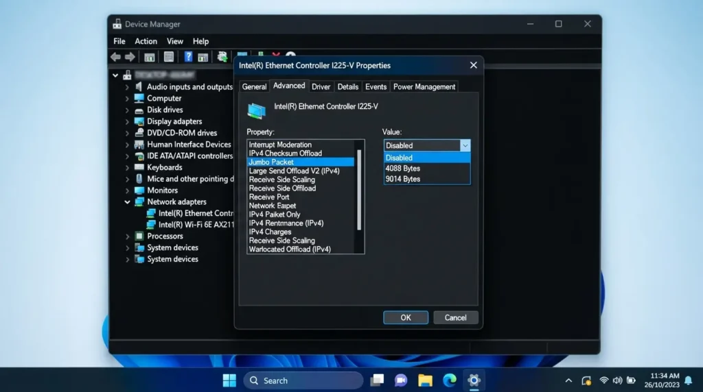
Task: Open the Action menu
Action: coord(146,41)
